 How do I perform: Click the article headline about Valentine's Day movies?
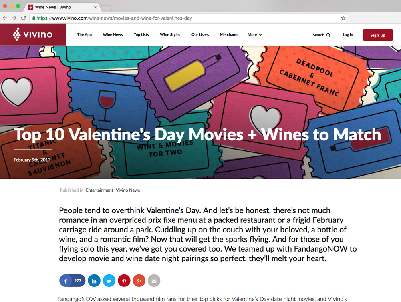pyautogui.click(x=197, y=134)
